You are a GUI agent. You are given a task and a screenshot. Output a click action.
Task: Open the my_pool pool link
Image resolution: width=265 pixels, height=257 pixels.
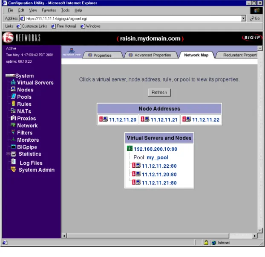(157, 158)
